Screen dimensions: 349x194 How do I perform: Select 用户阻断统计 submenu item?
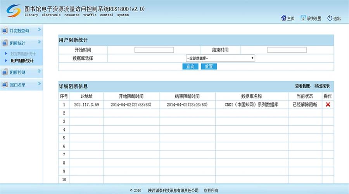(x=22, y=61)
